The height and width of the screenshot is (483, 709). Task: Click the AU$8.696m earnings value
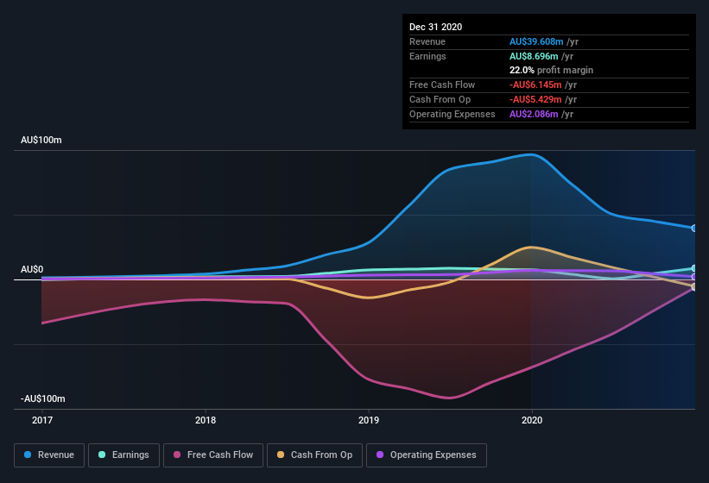534,56
